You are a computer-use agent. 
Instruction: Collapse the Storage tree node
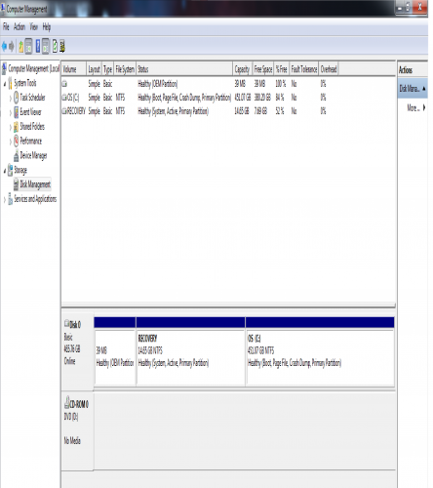point(5,171)
